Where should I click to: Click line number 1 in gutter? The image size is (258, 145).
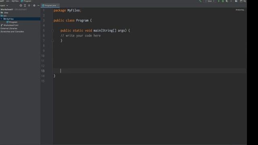coord(44,10)
